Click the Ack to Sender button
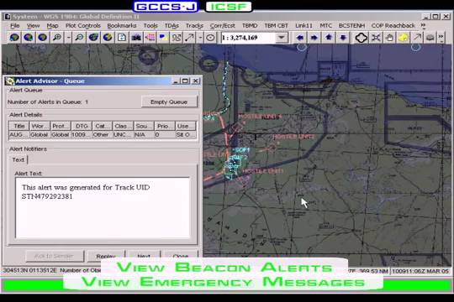Screen dimensions: 454x302 (x=55, y=256)
